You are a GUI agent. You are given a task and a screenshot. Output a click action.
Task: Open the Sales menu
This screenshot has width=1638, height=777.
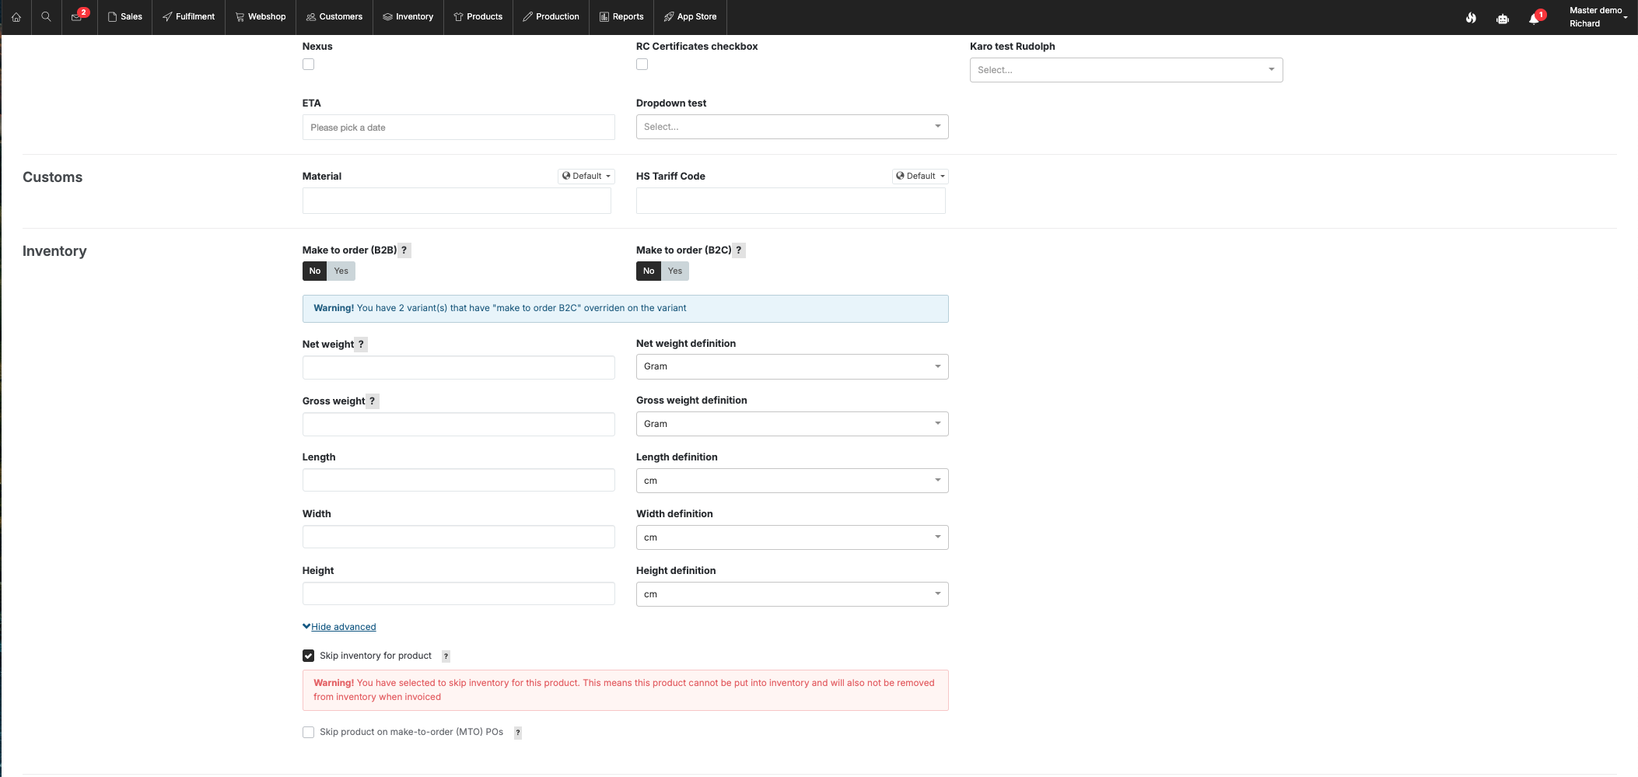[x=124, y=16]
